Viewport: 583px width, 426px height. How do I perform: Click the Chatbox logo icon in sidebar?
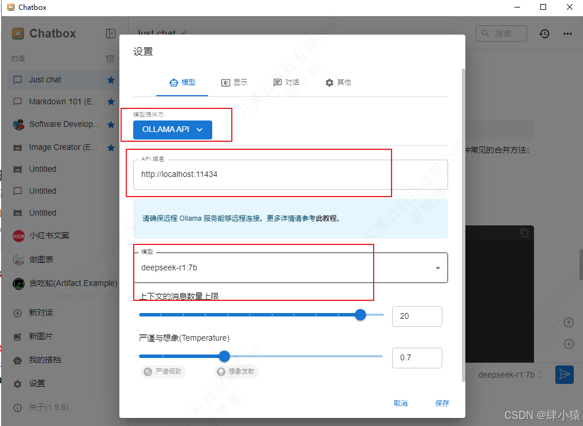click(18, 33)
